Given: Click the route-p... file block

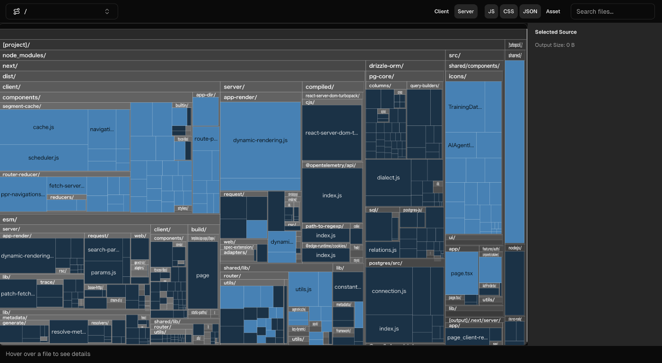Looking at the screenshot, I should pos(206,139).
